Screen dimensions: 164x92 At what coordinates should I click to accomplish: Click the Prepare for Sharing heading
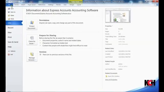[x=48, y=36]
